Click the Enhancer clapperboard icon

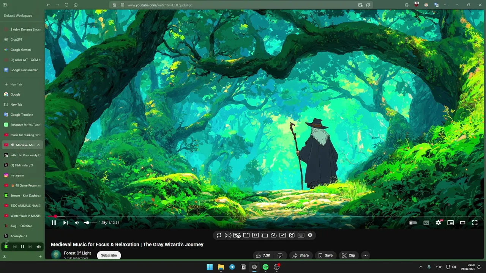click(246, 235)
